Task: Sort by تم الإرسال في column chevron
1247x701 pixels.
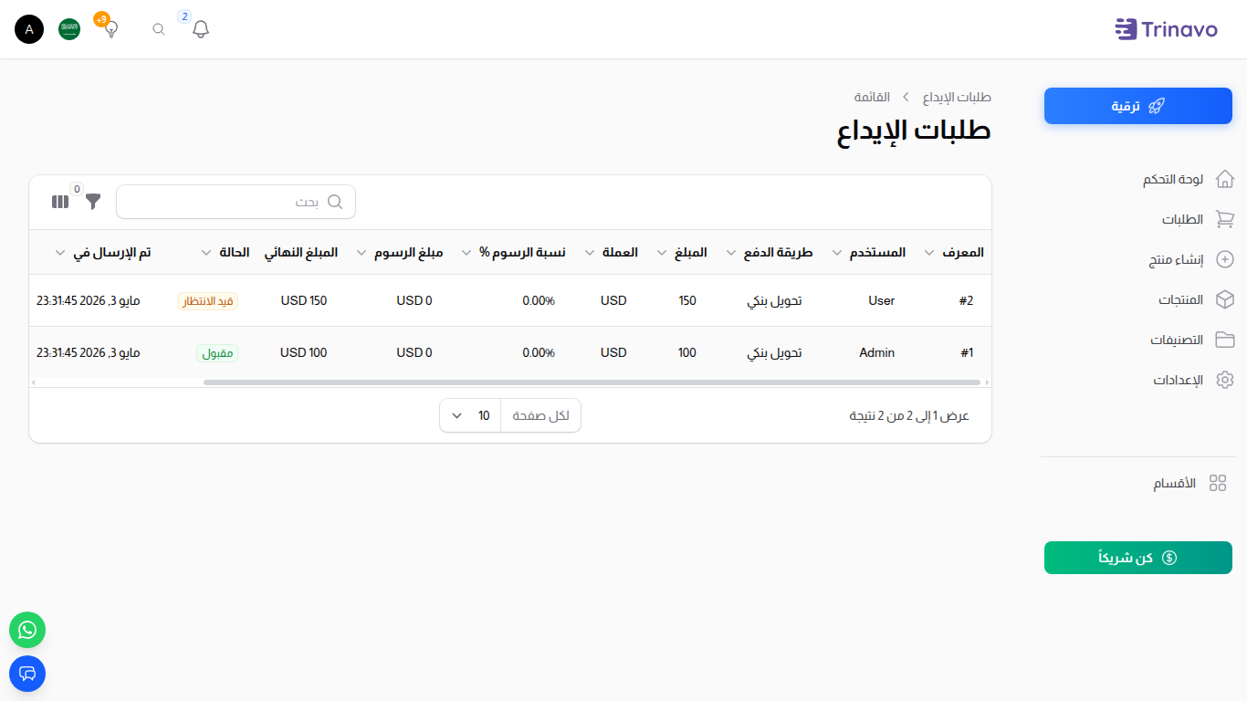Action: (x=59, y=253)
